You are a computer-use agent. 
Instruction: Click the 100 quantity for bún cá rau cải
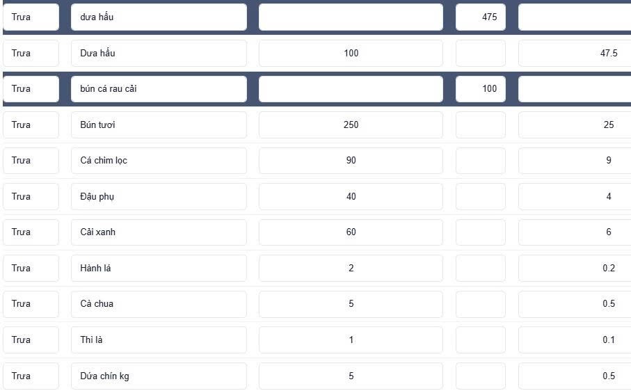point(481,88)
